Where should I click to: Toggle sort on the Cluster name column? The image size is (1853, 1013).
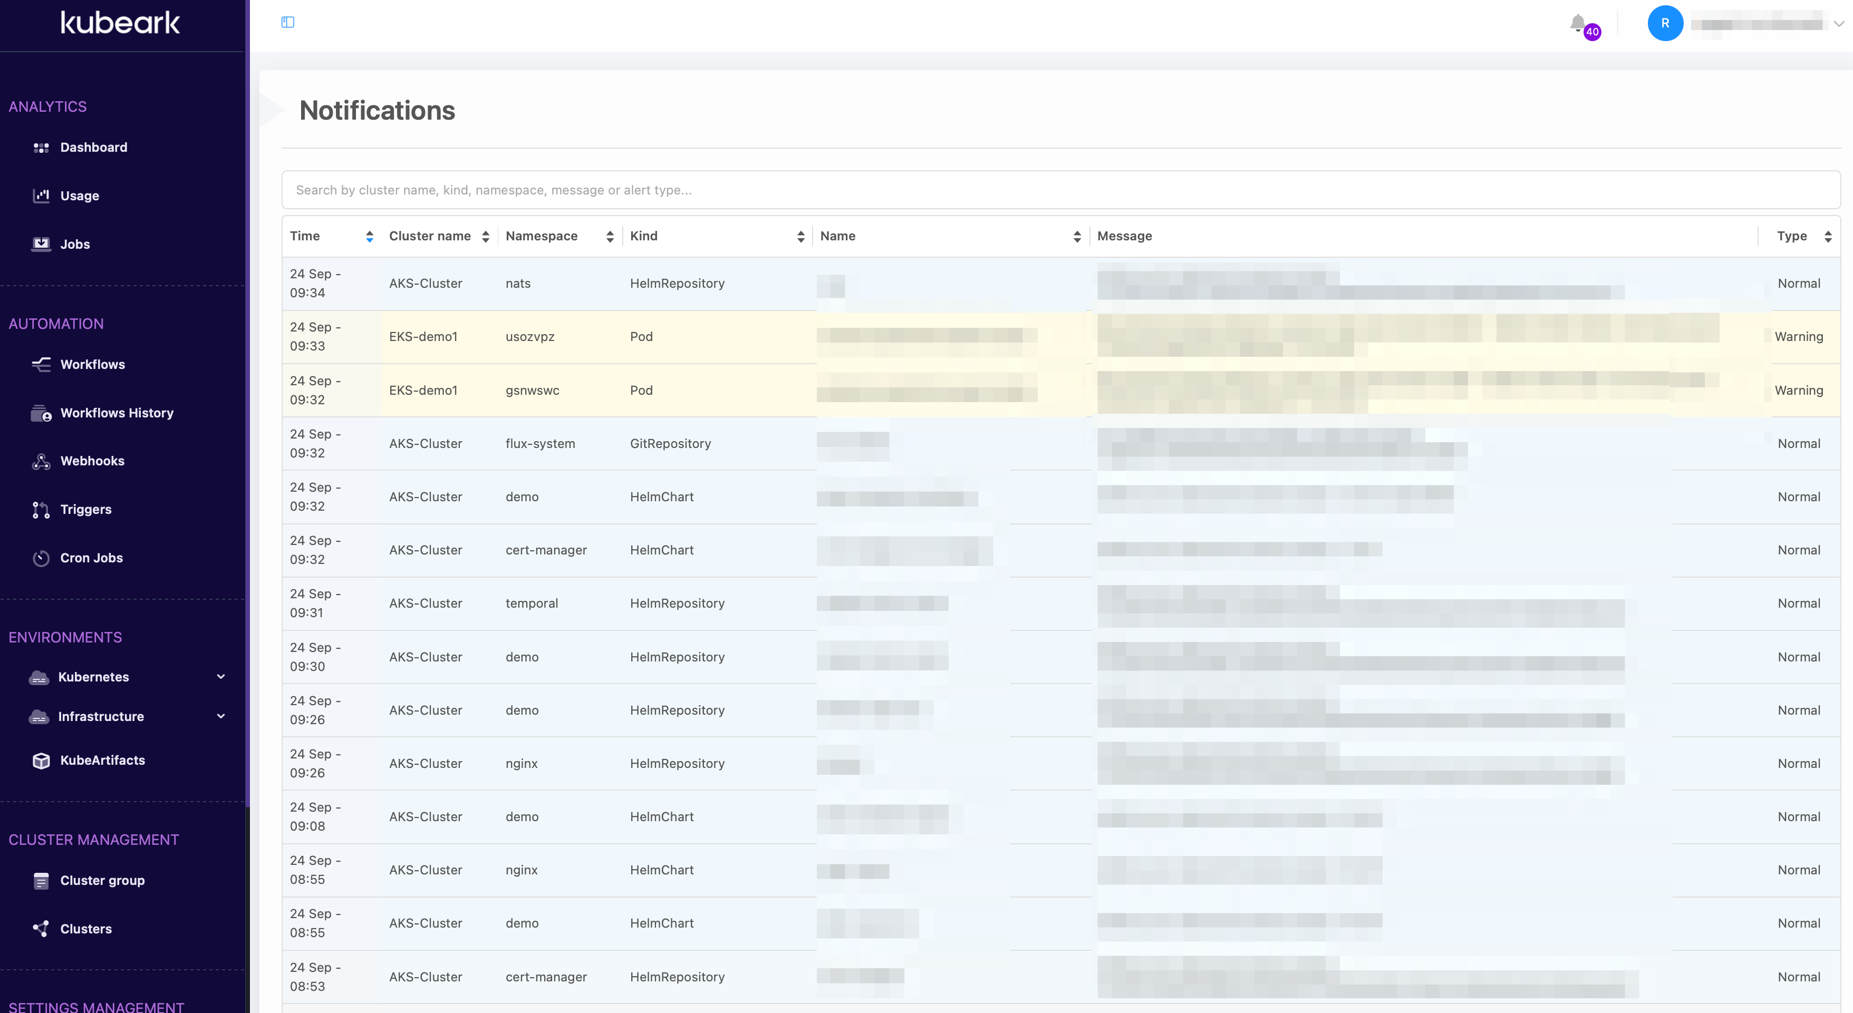pyautogui.click(x=486, y=237)
